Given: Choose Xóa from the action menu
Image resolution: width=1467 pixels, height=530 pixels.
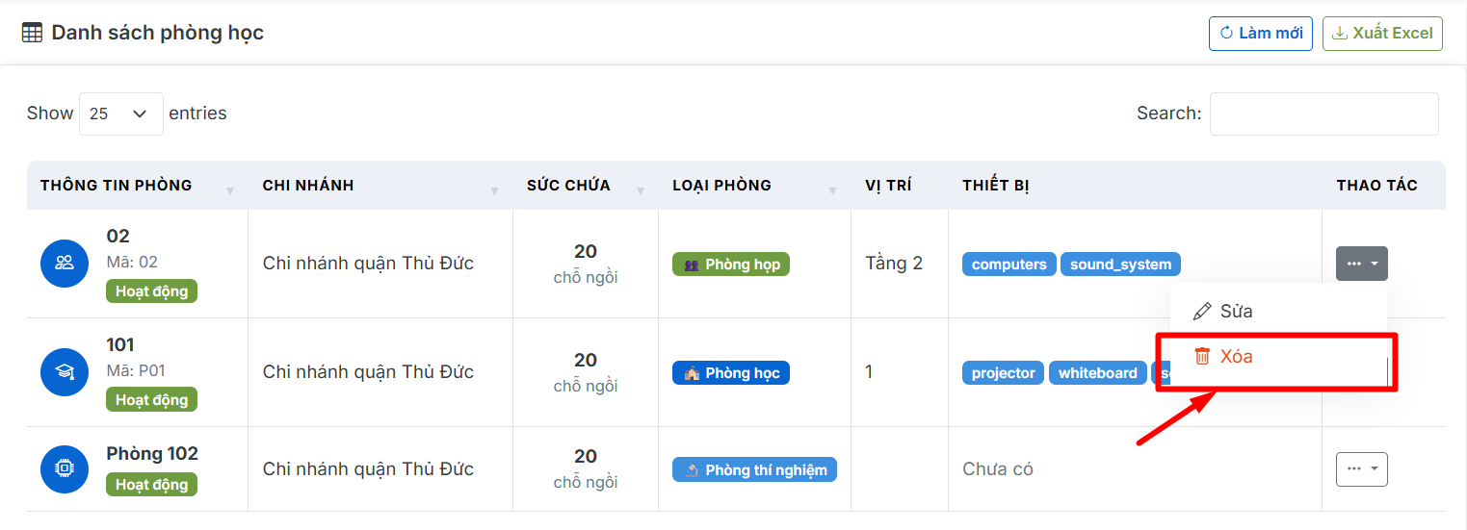Looking at the screenshot, I should (x=1236, y=356).
